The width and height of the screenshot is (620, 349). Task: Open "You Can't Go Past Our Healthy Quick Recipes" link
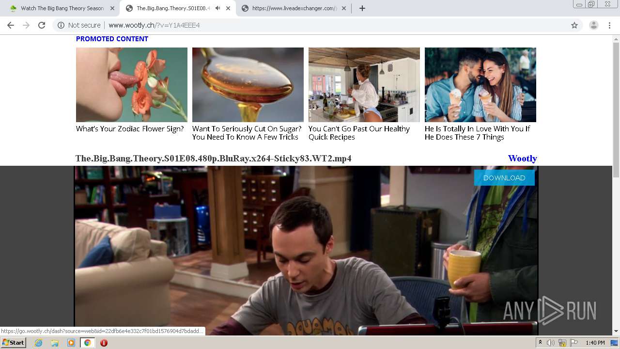coord(359,133)
